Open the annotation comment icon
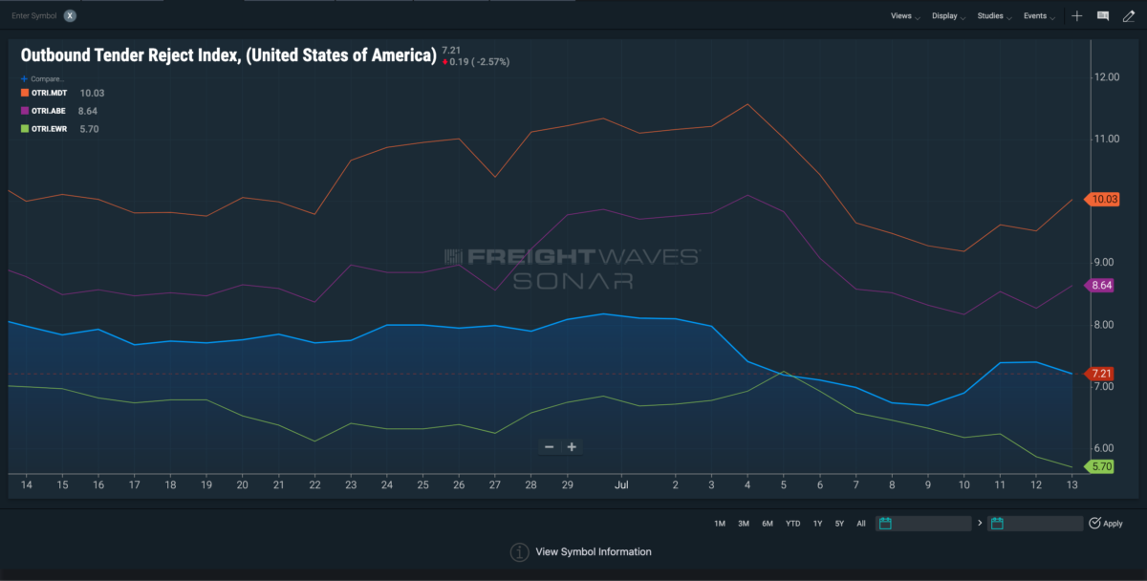The image size is (1147, 581). pyautogui.click(x=1102, y=16)
